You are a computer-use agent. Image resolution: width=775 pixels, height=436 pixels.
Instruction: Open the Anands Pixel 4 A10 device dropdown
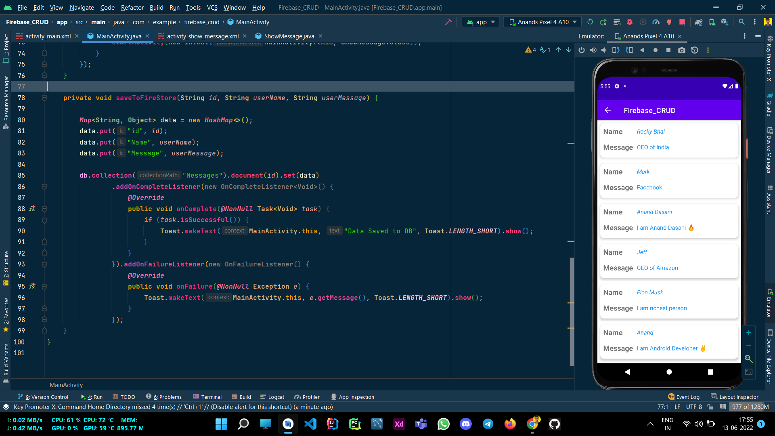coord(542,22)
